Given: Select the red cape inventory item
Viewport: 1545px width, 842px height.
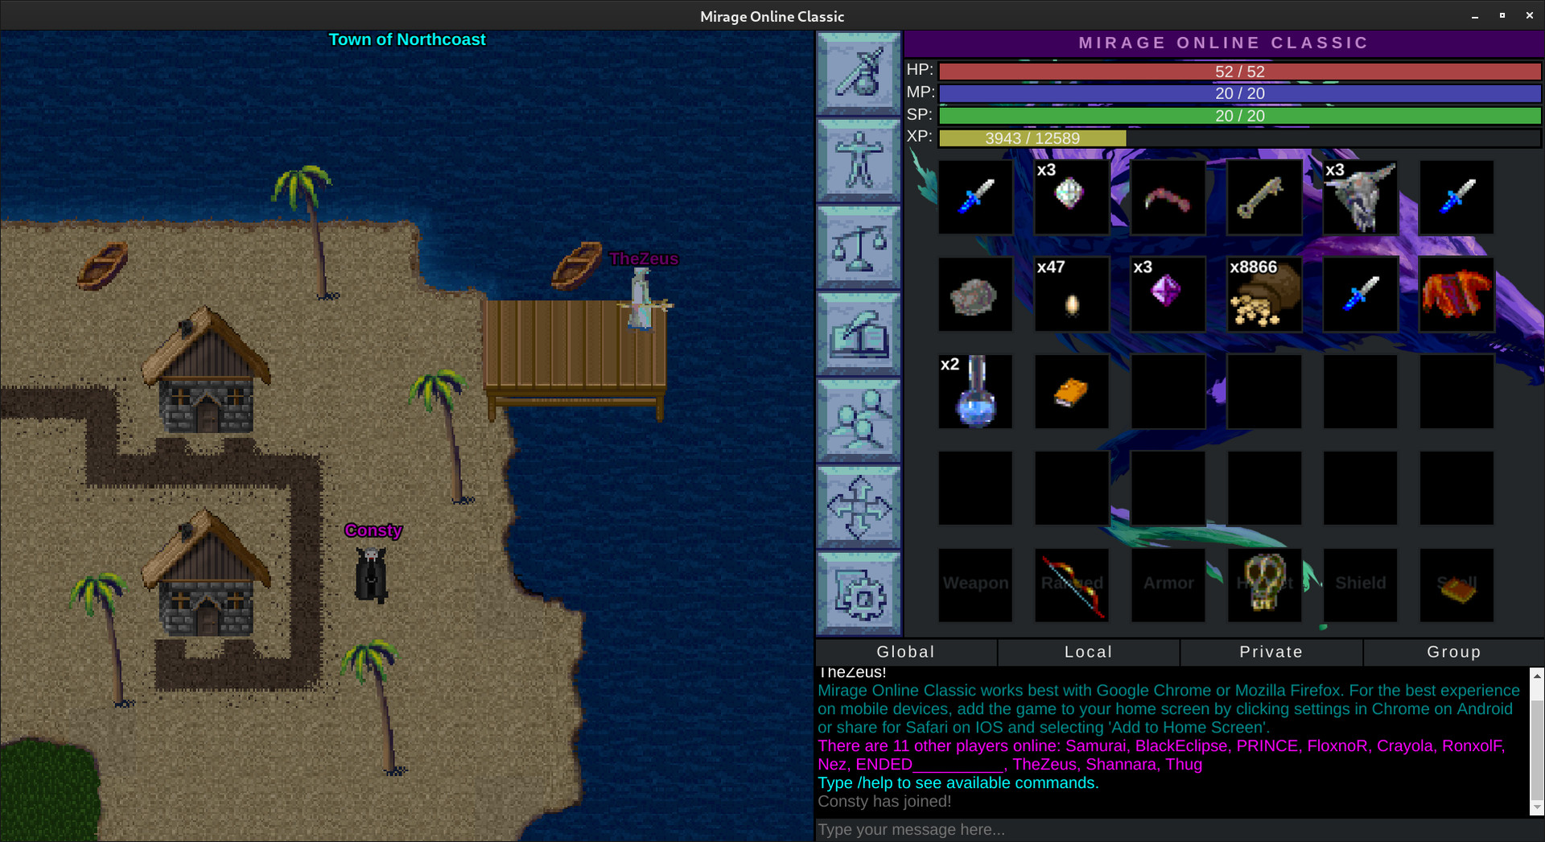Looking at the screenshot, I should (x=1456, y=295).
